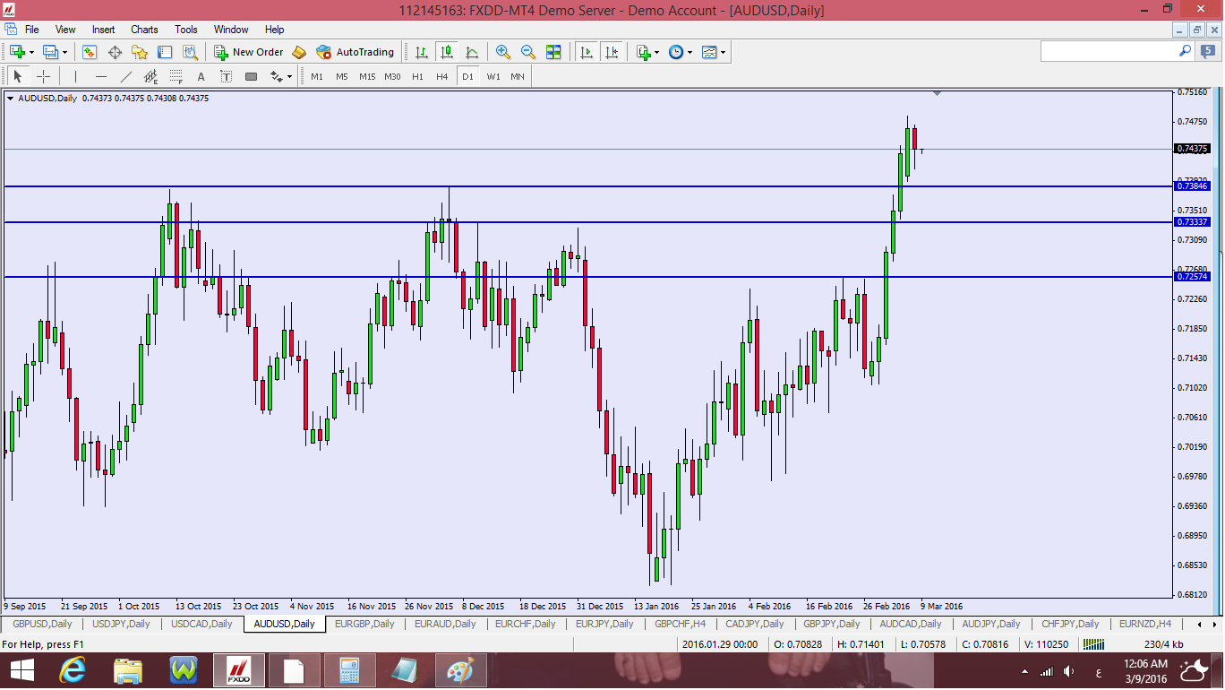Switch chart to Candlesticks type
The height and width of the screenshot is (690, 1225).
tap(446, 52)
